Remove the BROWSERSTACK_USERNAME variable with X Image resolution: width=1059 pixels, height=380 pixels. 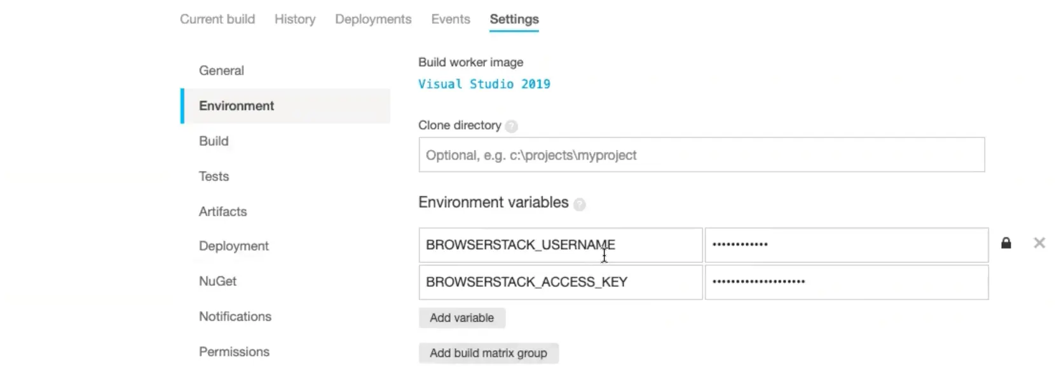[1039, 243]
